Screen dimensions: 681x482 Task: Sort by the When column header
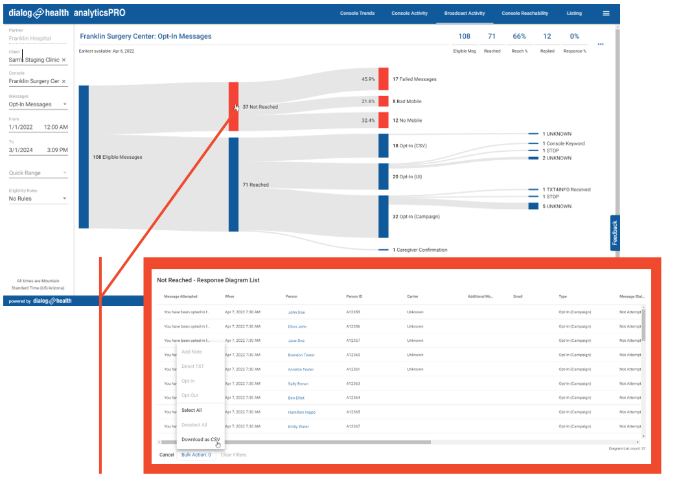click(x=229, y=296)
